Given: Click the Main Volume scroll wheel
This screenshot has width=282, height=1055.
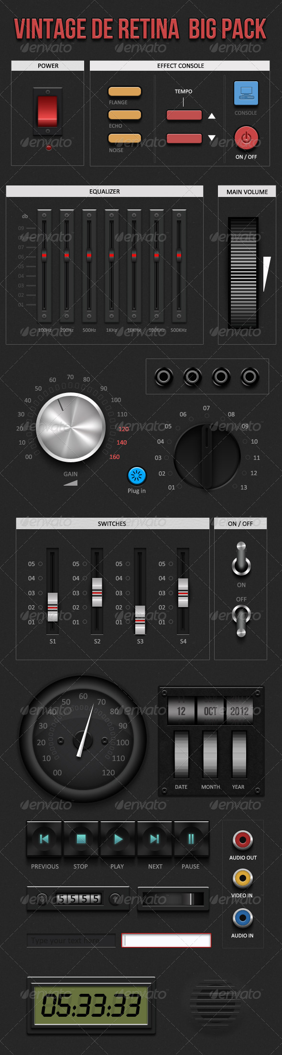Looking at the screenshot, I should point(243,273).
